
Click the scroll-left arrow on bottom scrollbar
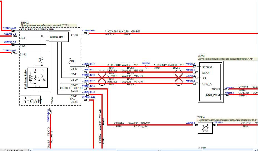[x=31, y=150]
